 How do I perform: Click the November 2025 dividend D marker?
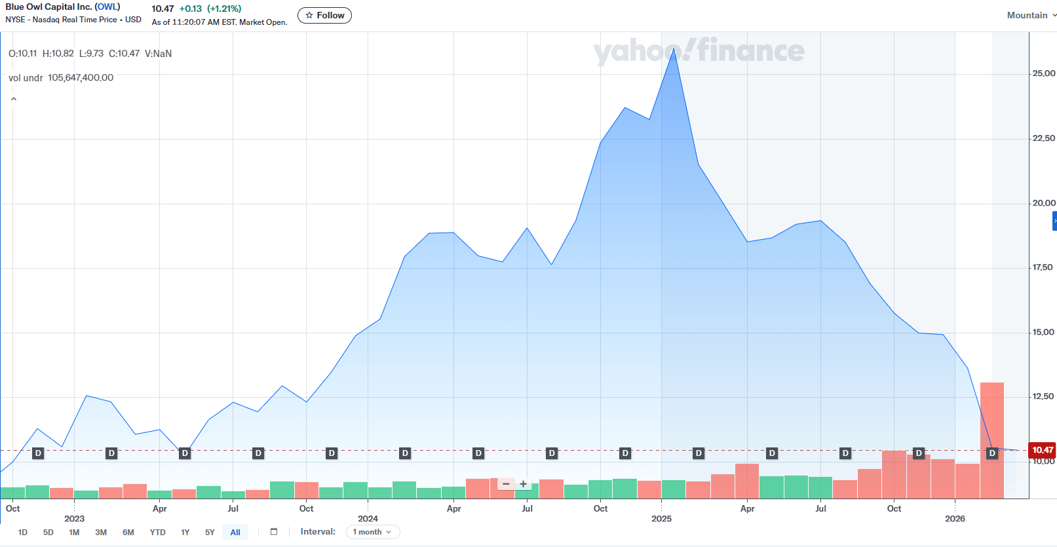pos(919,453)
